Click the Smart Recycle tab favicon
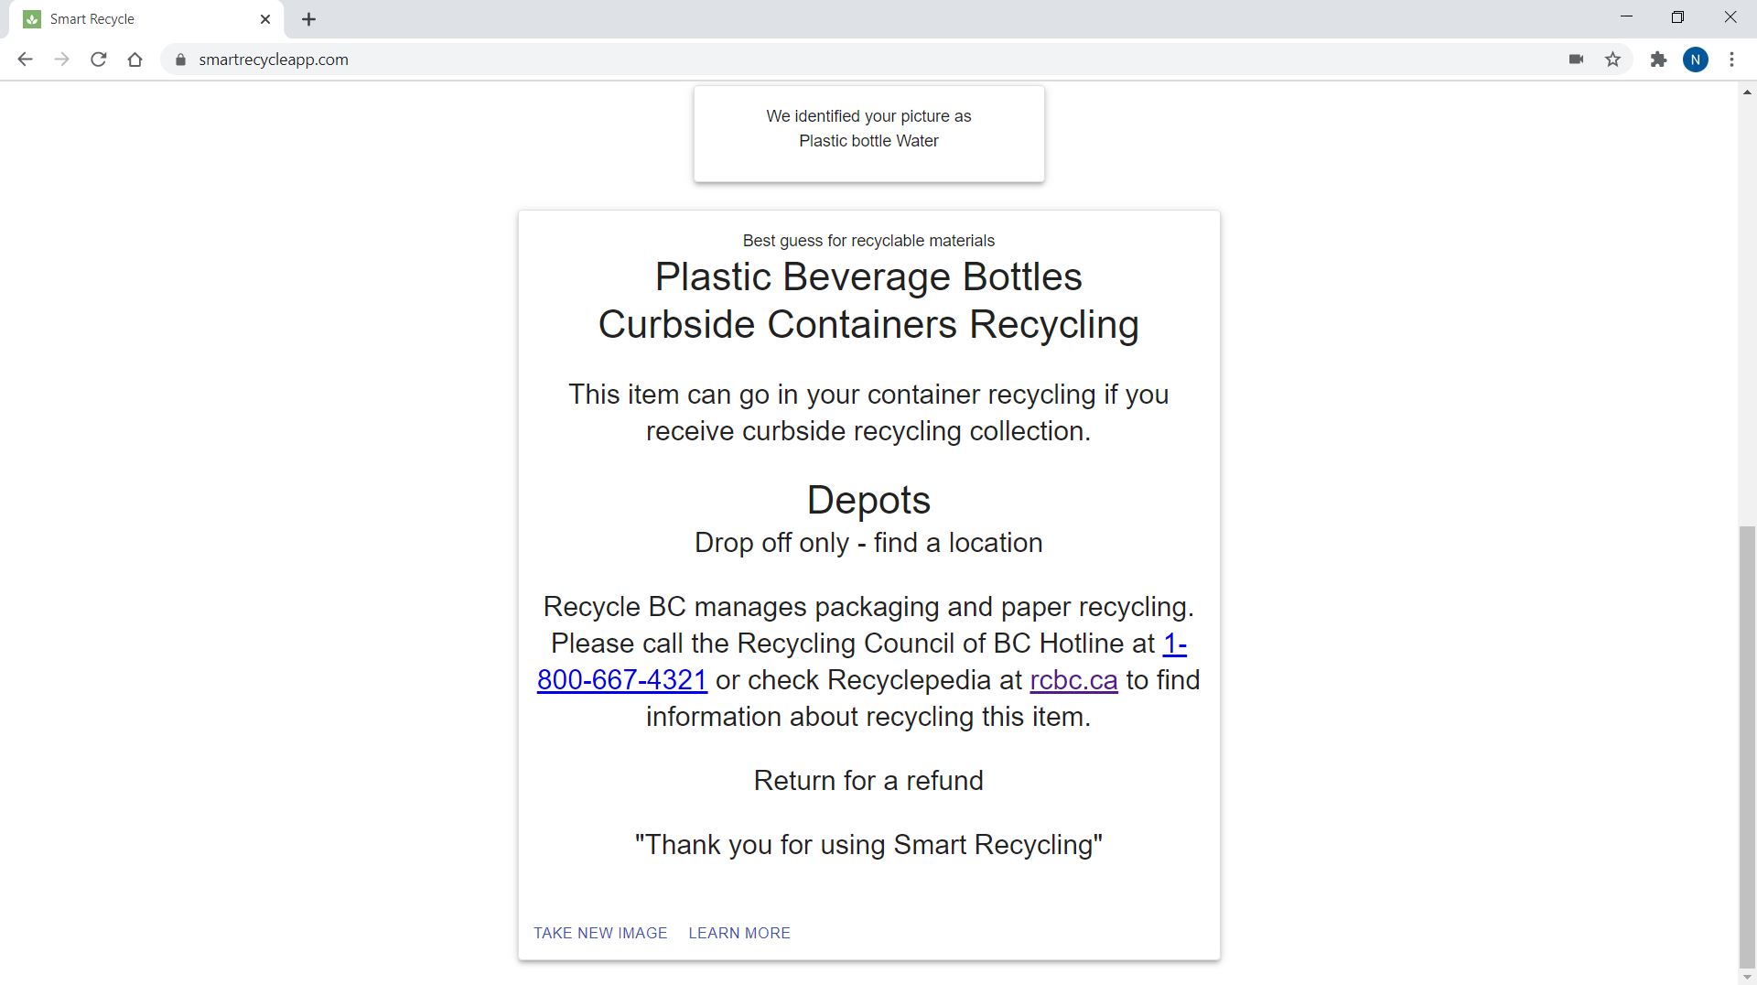Image resolution: width=1757 pixels, height=985 pixels. point(32,19)
